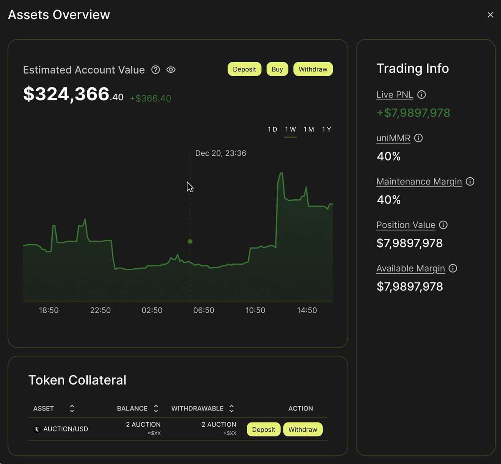
Task: Open the Live PNL link
Action: click(394, 94)
